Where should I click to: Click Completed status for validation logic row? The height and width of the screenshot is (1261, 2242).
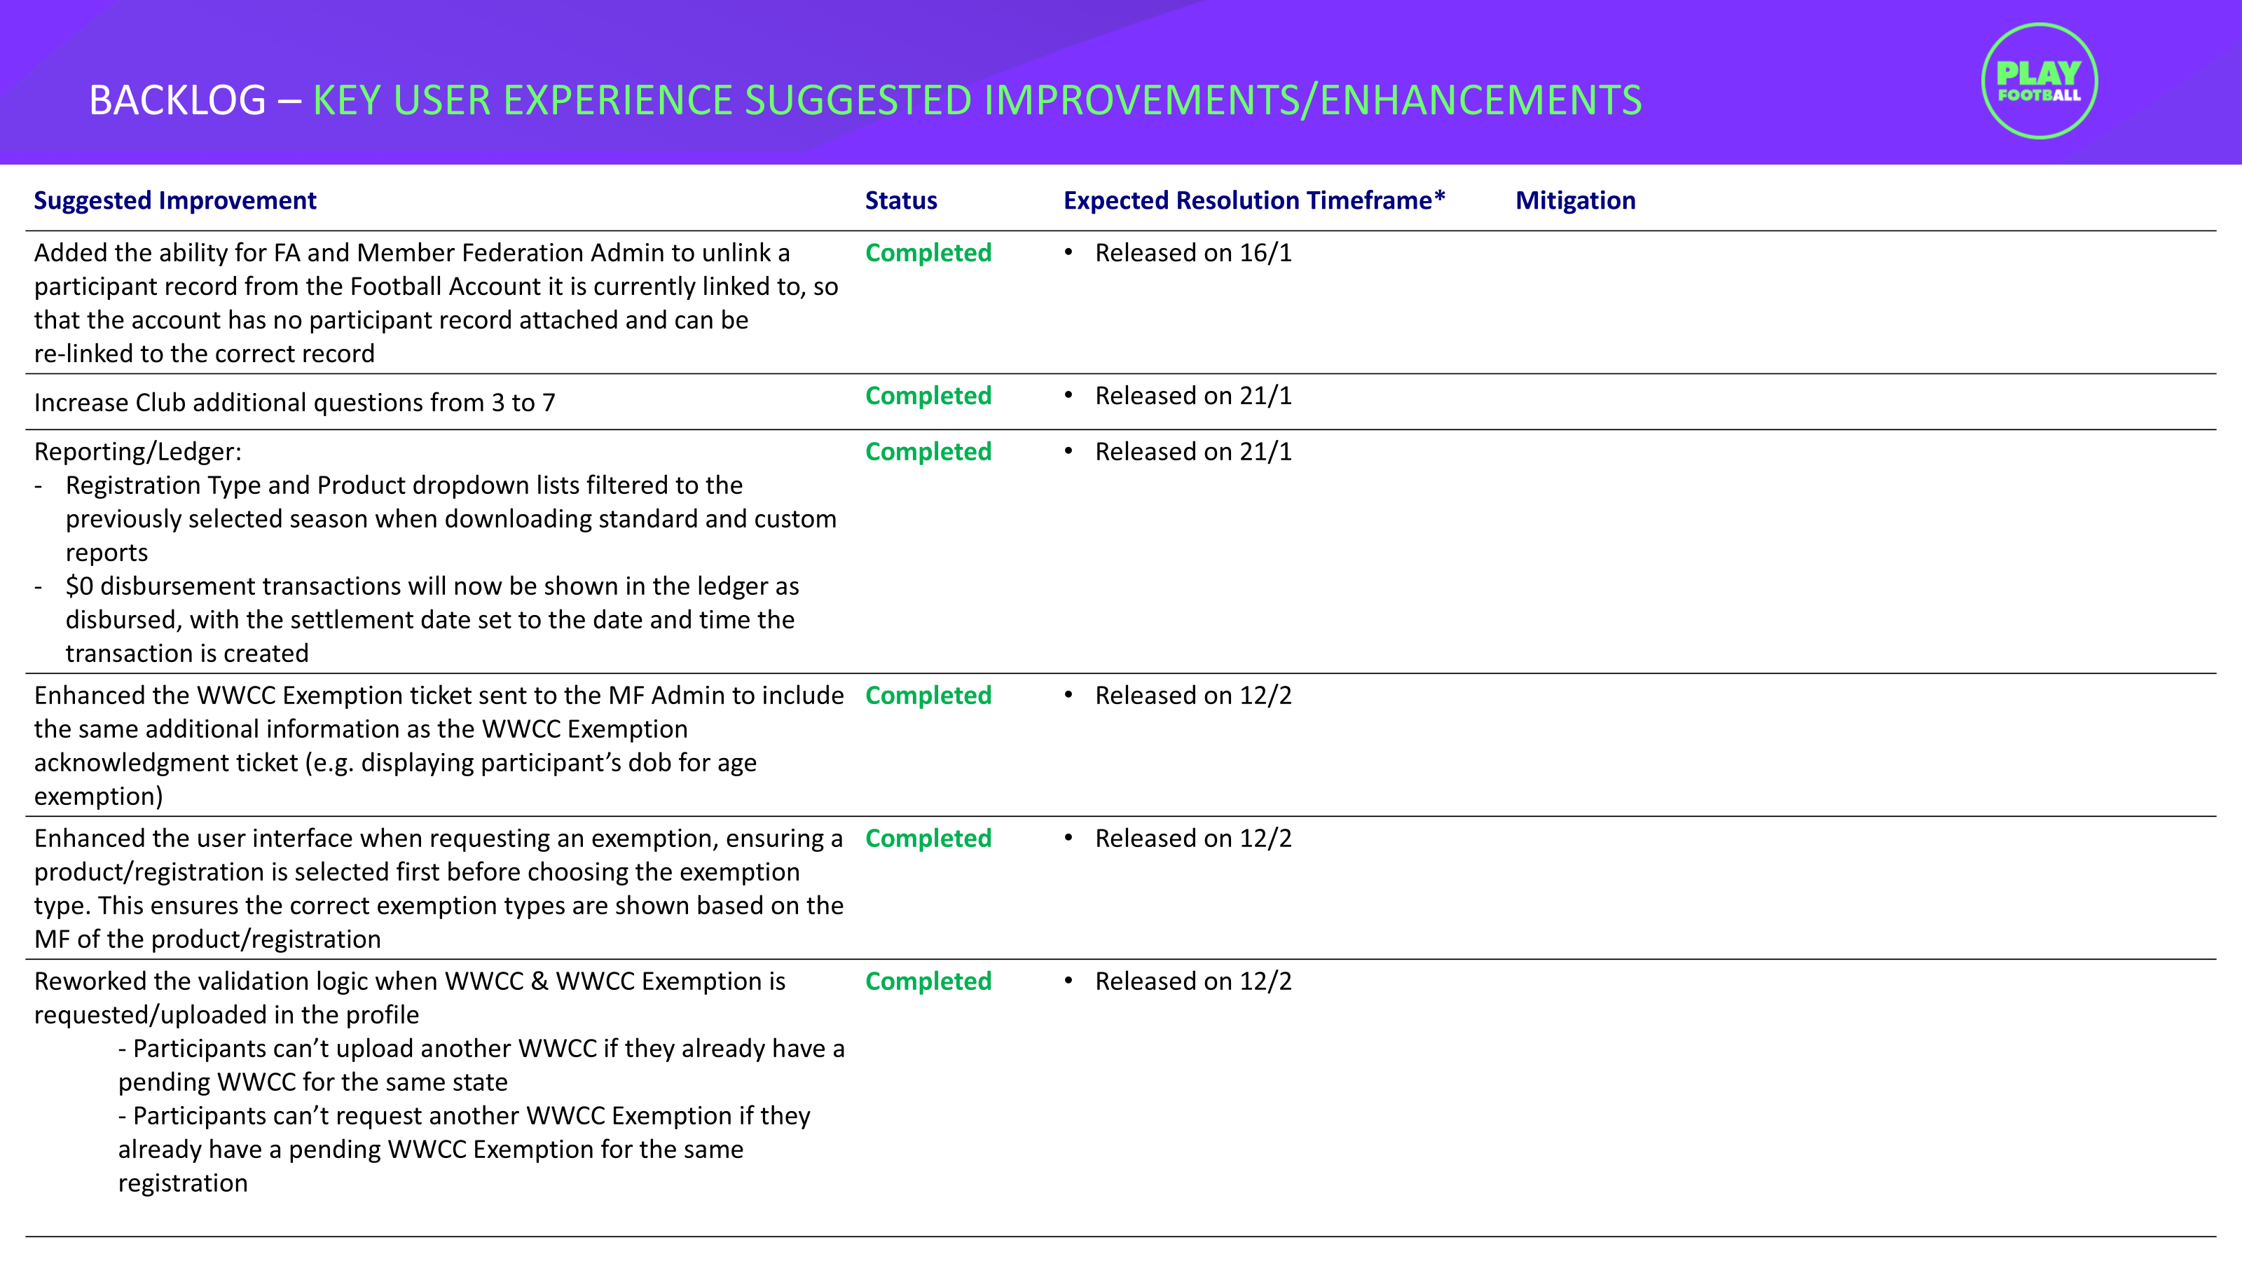928,981
